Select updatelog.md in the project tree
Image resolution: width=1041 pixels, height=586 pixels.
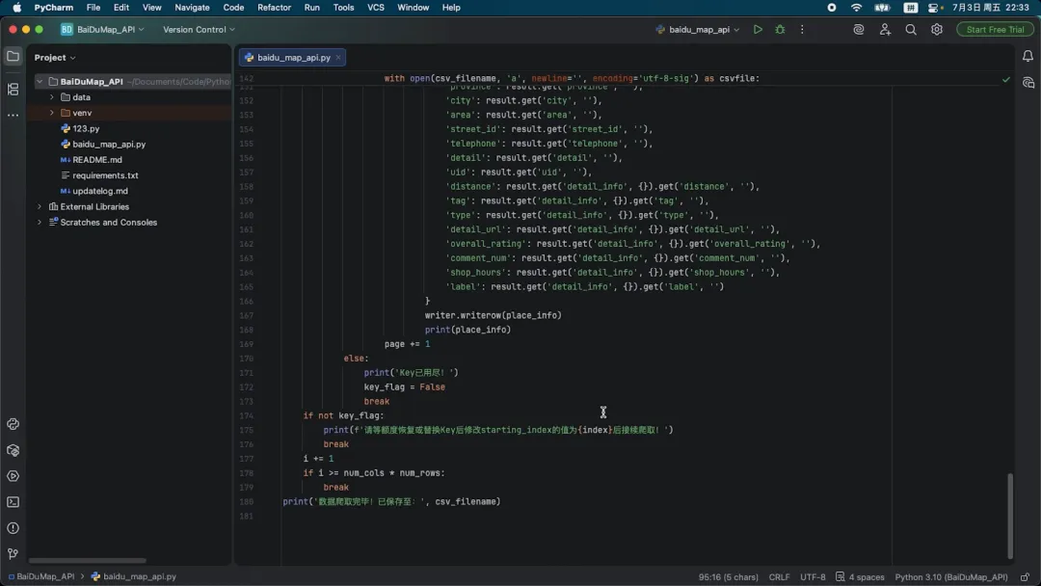tap(99, 191)
